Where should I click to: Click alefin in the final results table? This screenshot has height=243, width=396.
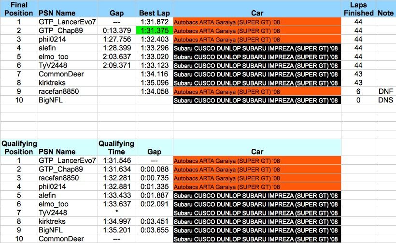point(68,48)
